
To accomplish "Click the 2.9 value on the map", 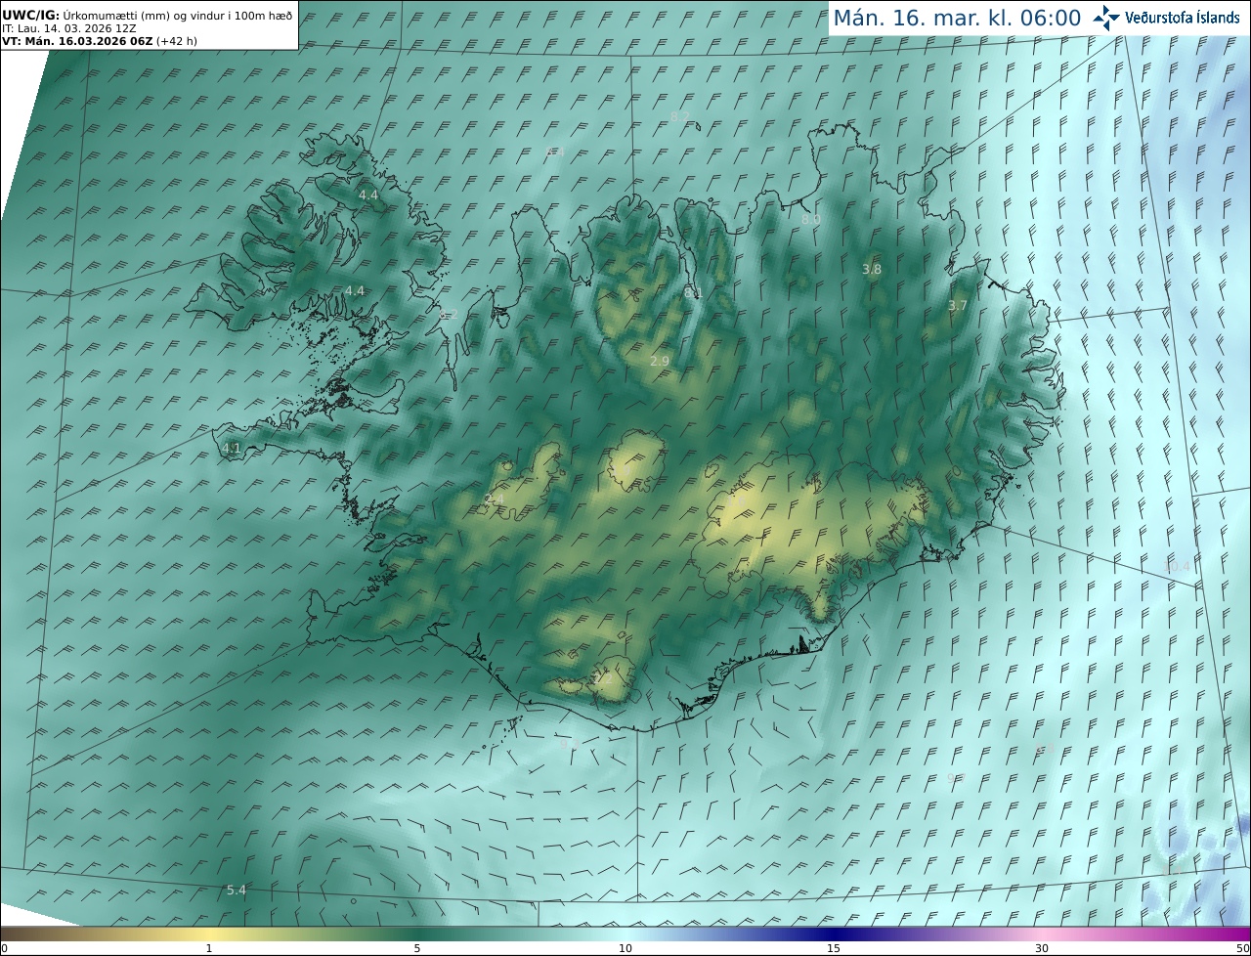I will [660, 361].
